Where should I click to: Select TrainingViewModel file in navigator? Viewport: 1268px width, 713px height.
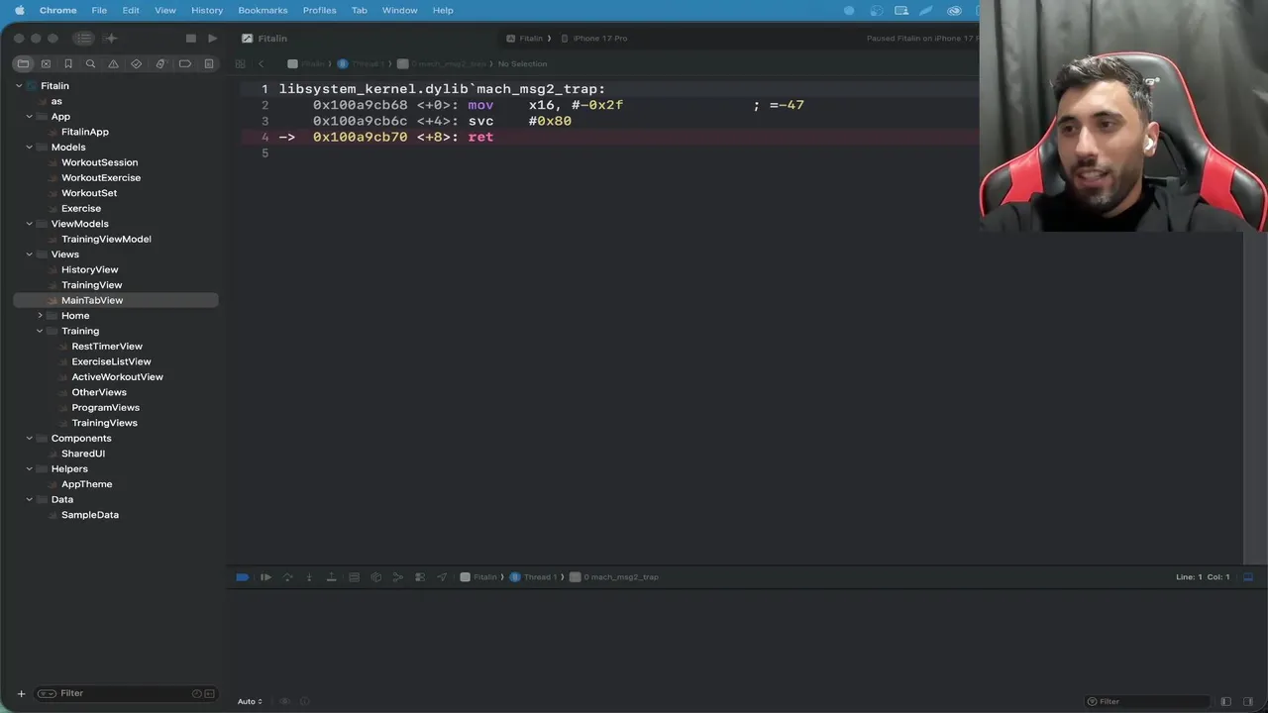(106, 239)
